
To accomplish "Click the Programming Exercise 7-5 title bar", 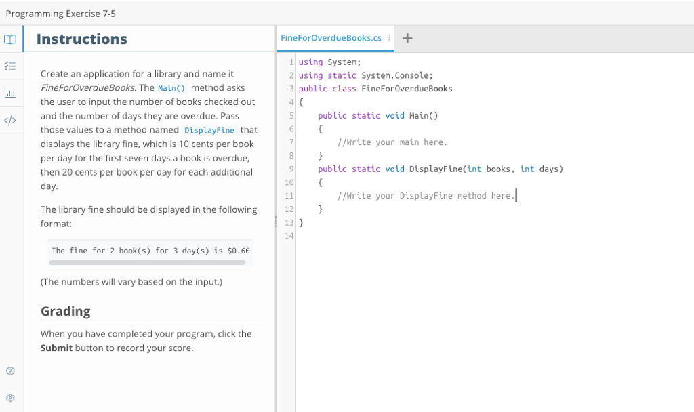I will point(61,12).
